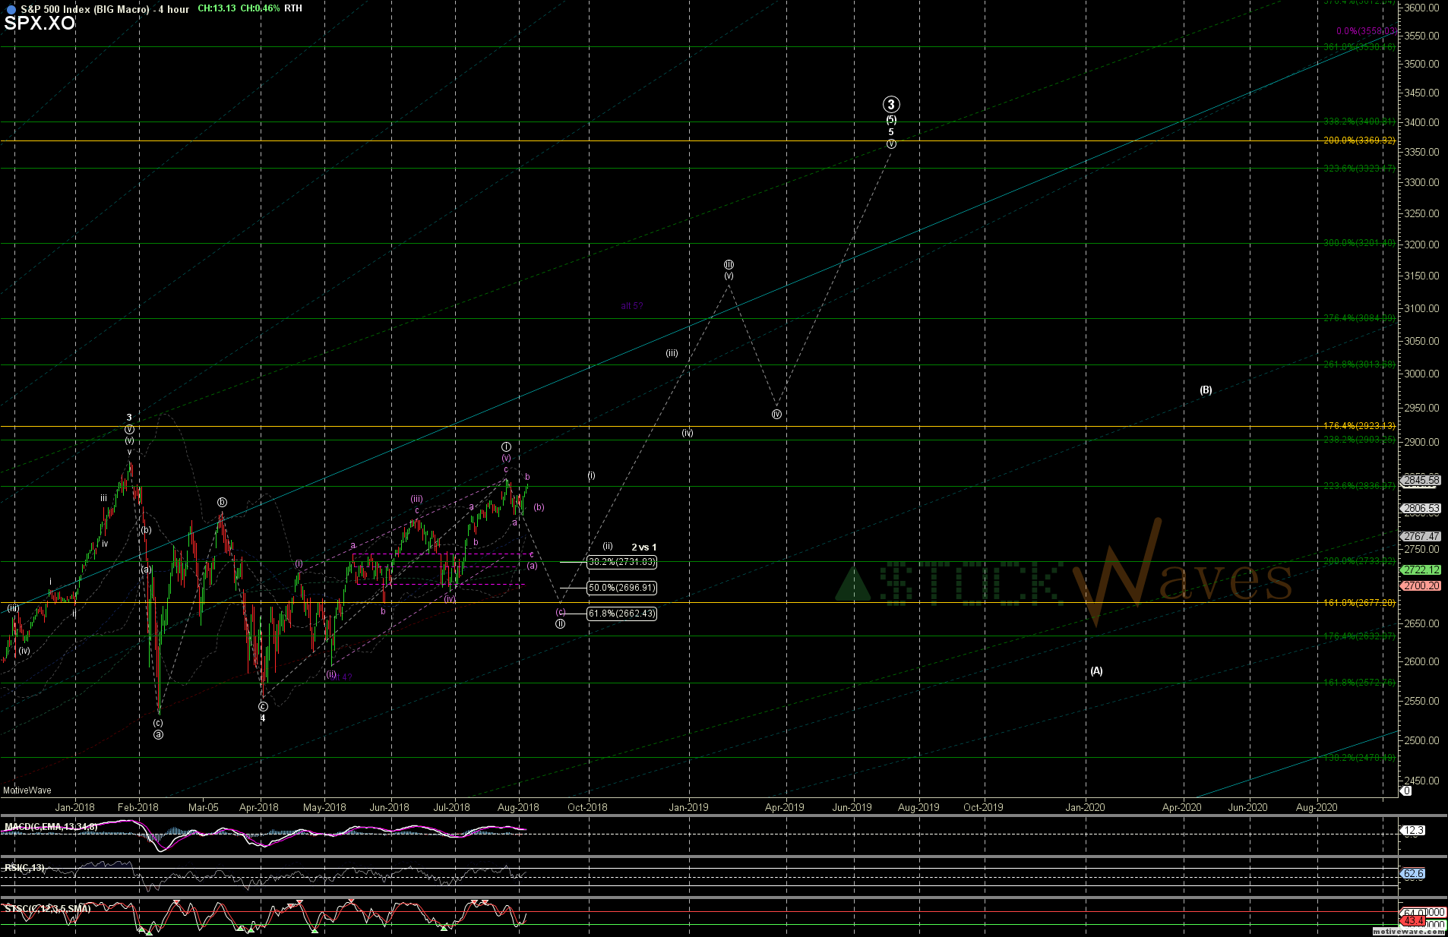
Task: Click the circled 3 wave label
Action: point(891,105)
